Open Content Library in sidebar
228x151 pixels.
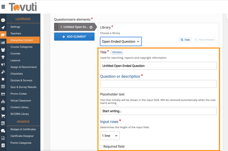click(20, 107)
